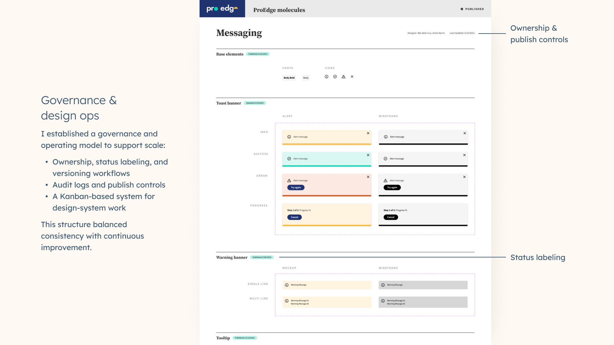The height and width of the screenshot is (345, 614).
Task: Click the warning triangle icon under Icons
Action: [x=343, y=77]
